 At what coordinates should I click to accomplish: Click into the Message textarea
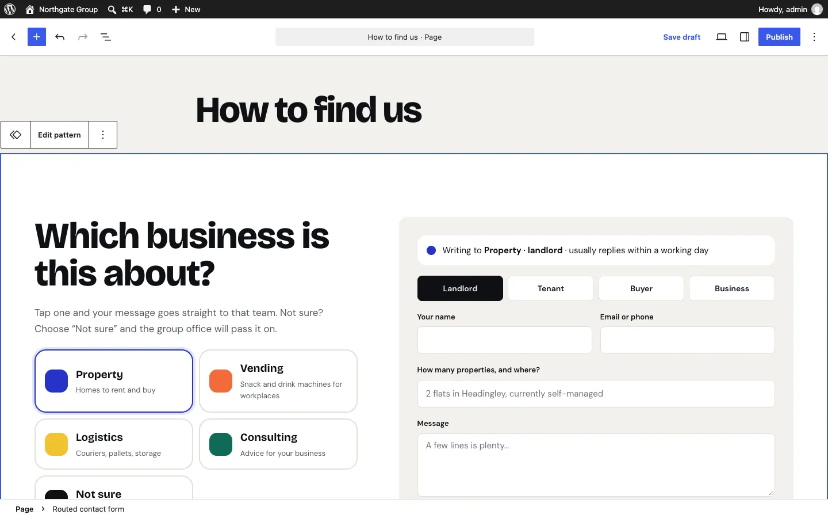click(596, 465)
